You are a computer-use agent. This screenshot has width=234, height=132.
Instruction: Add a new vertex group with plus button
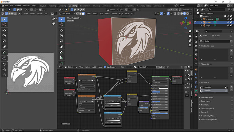pos(231,50)
